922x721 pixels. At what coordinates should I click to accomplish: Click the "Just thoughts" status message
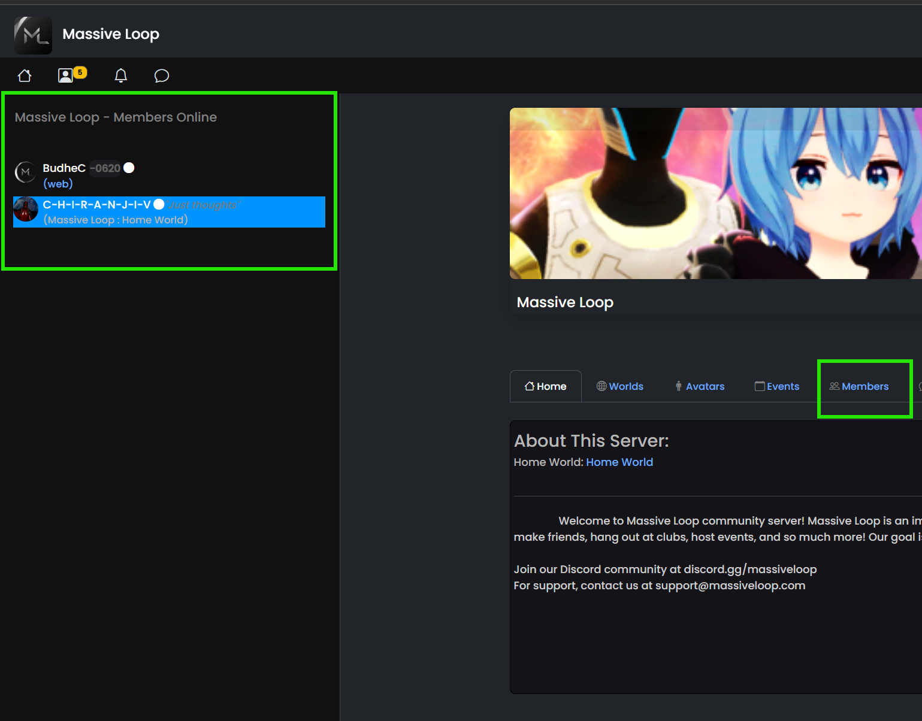click(204, 205)
